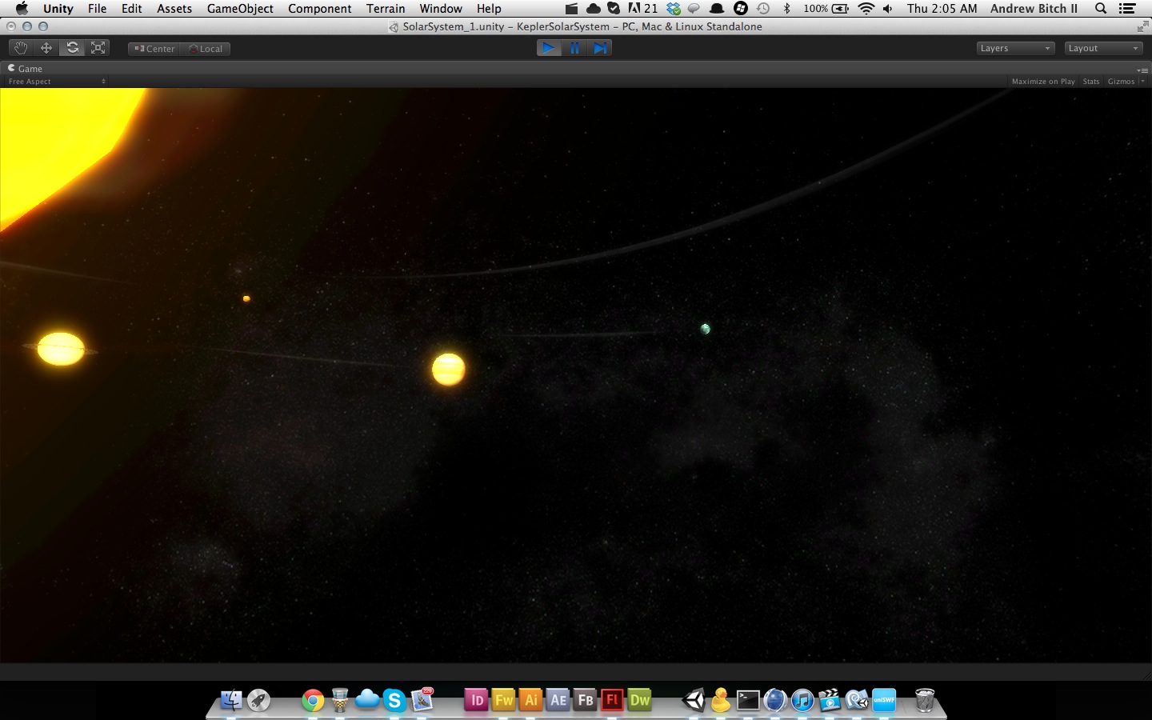Image resolution: width=1152 pixels, height=720 pixels.
Task: Open the GameObject menu
Action: [x=240, y=9]
